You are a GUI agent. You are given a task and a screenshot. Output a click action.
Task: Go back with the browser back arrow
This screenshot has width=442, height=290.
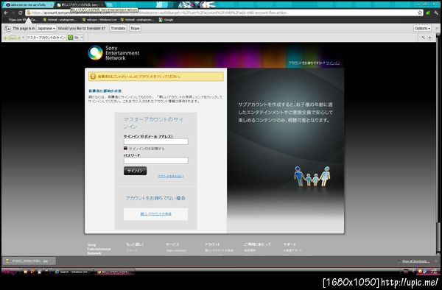click(x=6, y=13)
